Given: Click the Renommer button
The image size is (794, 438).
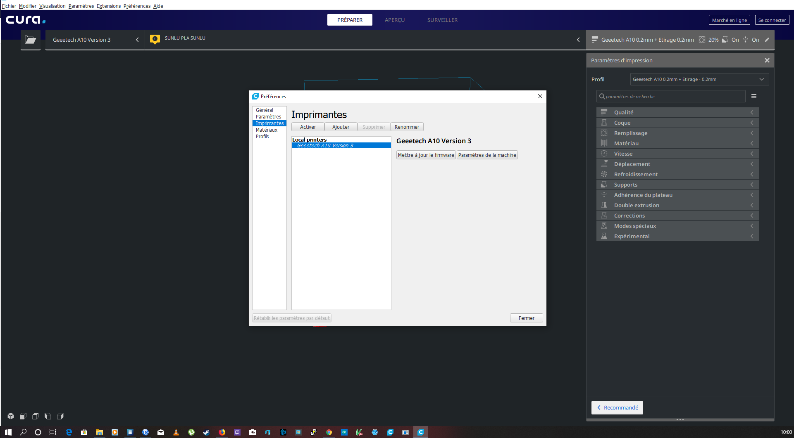Looking at the screenshot, I should (x=407, y=127).
